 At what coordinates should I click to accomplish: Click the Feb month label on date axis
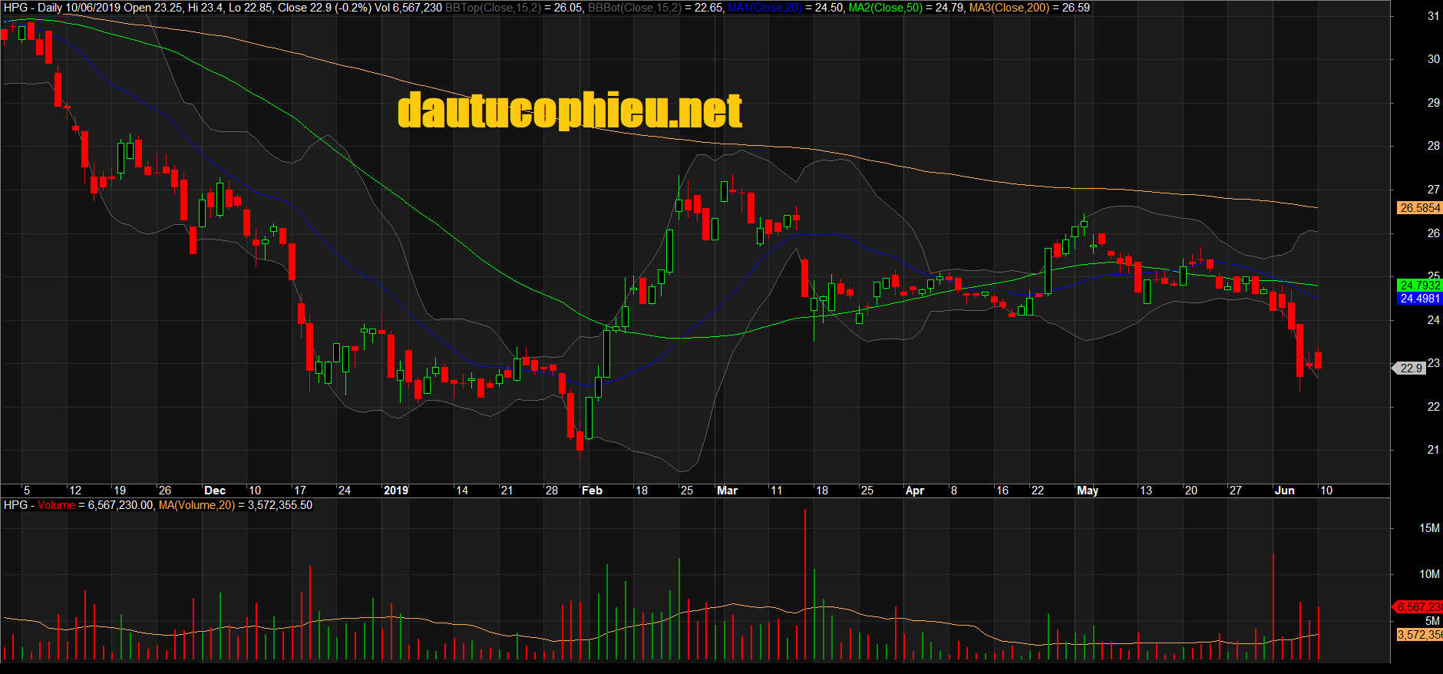[592, 491]
